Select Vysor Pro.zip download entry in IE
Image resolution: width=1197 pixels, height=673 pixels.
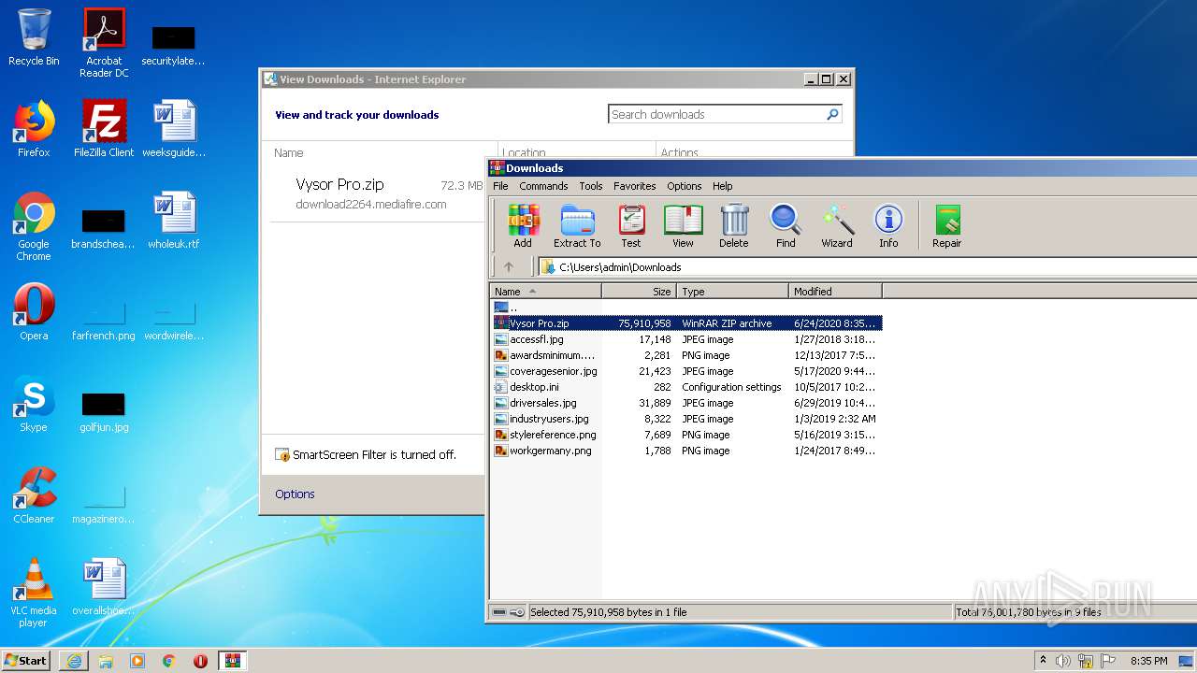coord(378,193)
